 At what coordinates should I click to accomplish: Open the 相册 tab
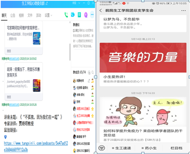click(x=21, y=15)
